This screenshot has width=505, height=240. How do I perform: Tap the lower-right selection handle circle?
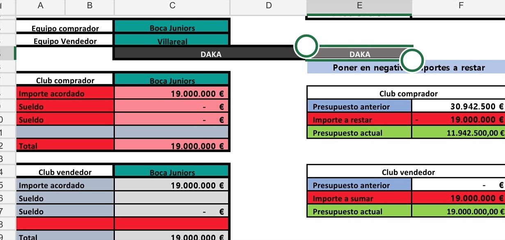coord(411,60)
